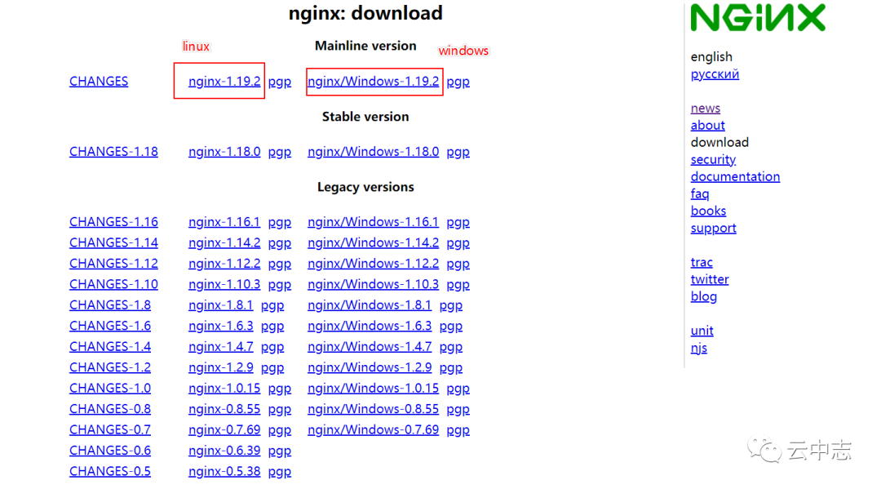Download nginx-0.7.69
This screenshot has width=881, height=489.
224,430
